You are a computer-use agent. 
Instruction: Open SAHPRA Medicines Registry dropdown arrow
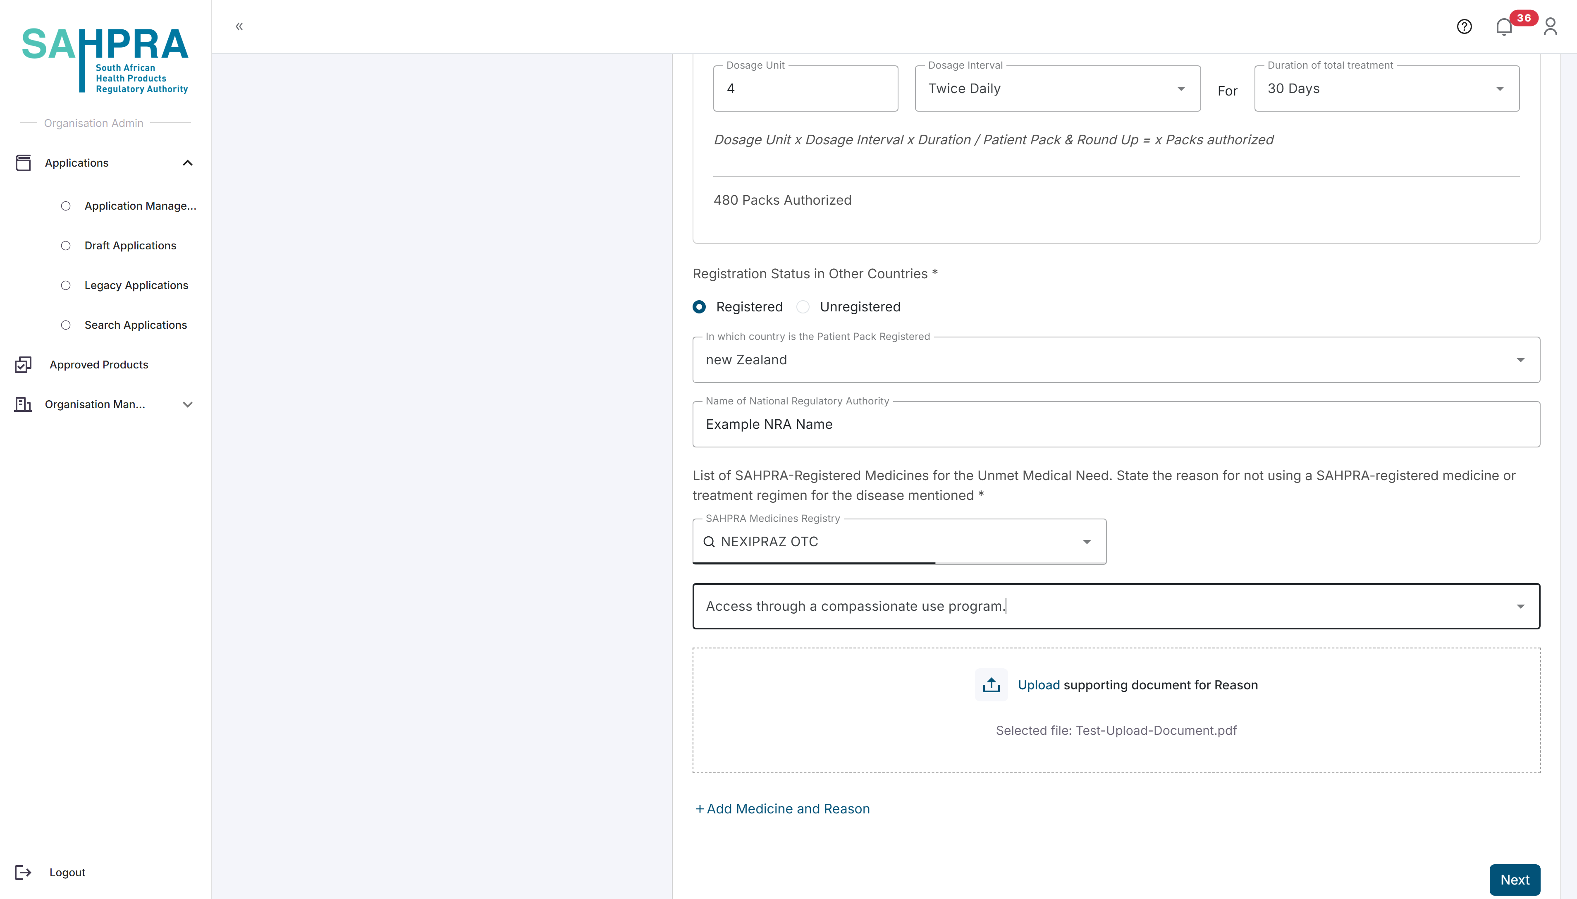pyautogui.click(x=1087, y=542)
